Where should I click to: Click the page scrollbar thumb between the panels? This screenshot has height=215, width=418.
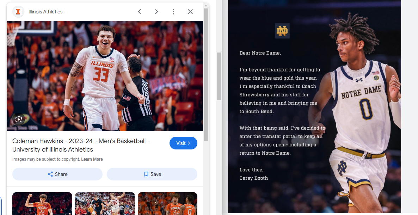(x=219, y=76)
